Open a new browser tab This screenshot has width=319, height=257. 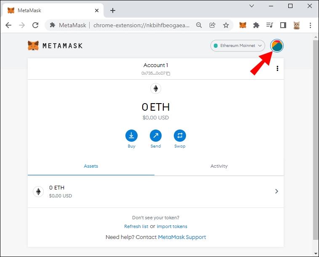113,10
